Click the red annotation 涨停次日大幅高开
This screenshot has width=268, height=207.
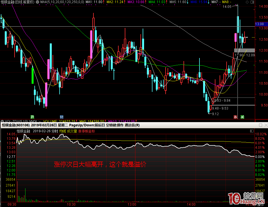tap(79, 164)
